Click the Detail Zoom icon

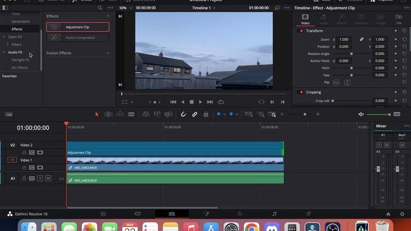pyautogui.click(x=261, y=114)
